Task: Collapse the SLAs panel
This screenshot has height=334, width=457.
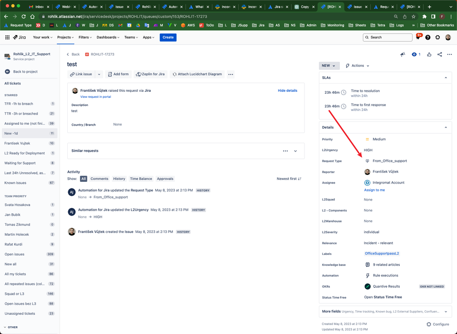Action: coord(446,78)
